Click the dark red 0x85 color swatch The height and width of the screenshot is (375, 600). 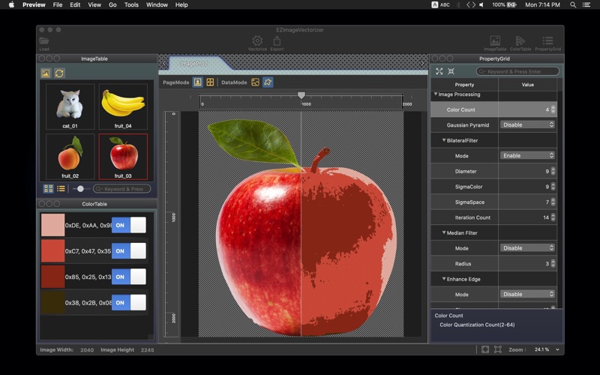coord(52,277)
